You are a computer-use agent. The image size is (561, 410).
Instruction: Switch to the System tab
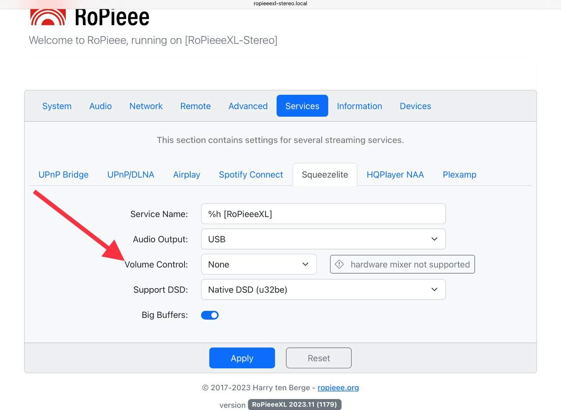coord(57,106)
